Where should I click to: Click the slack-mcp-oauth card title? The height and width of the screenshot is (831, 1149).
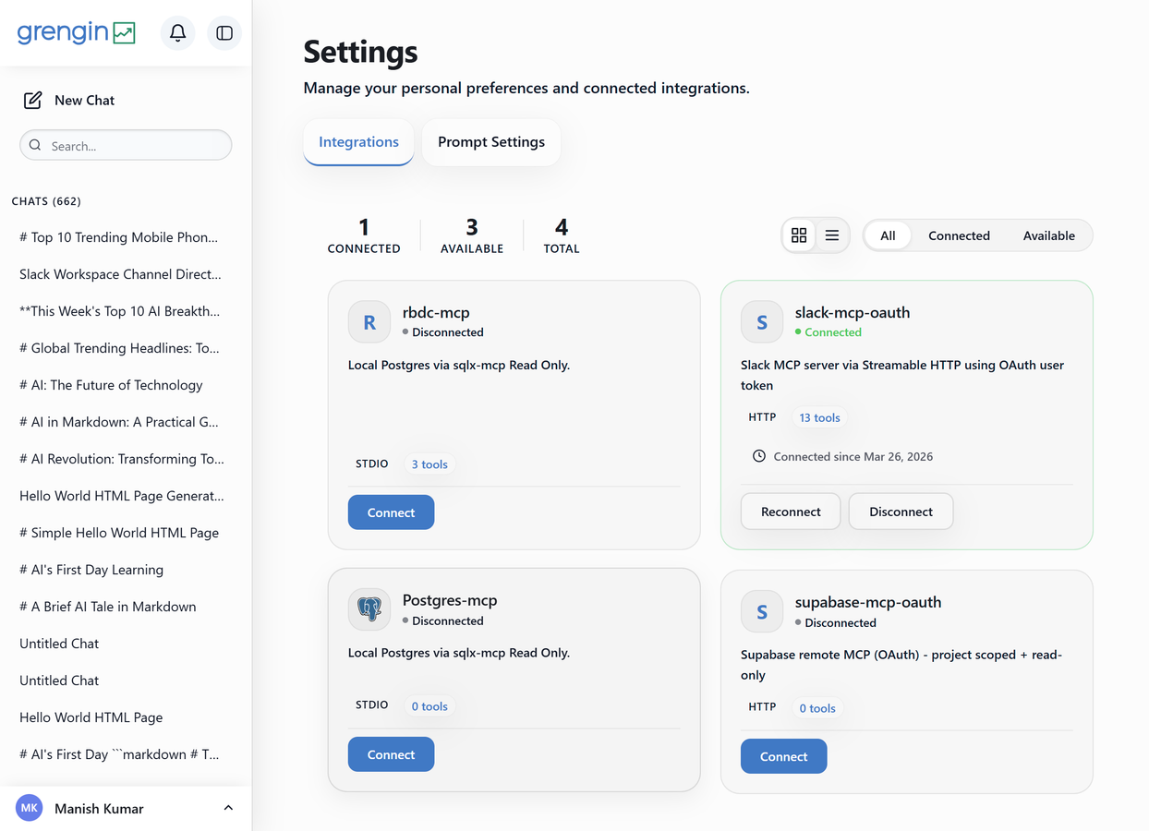pyautogui.click(x=853, y=312)
